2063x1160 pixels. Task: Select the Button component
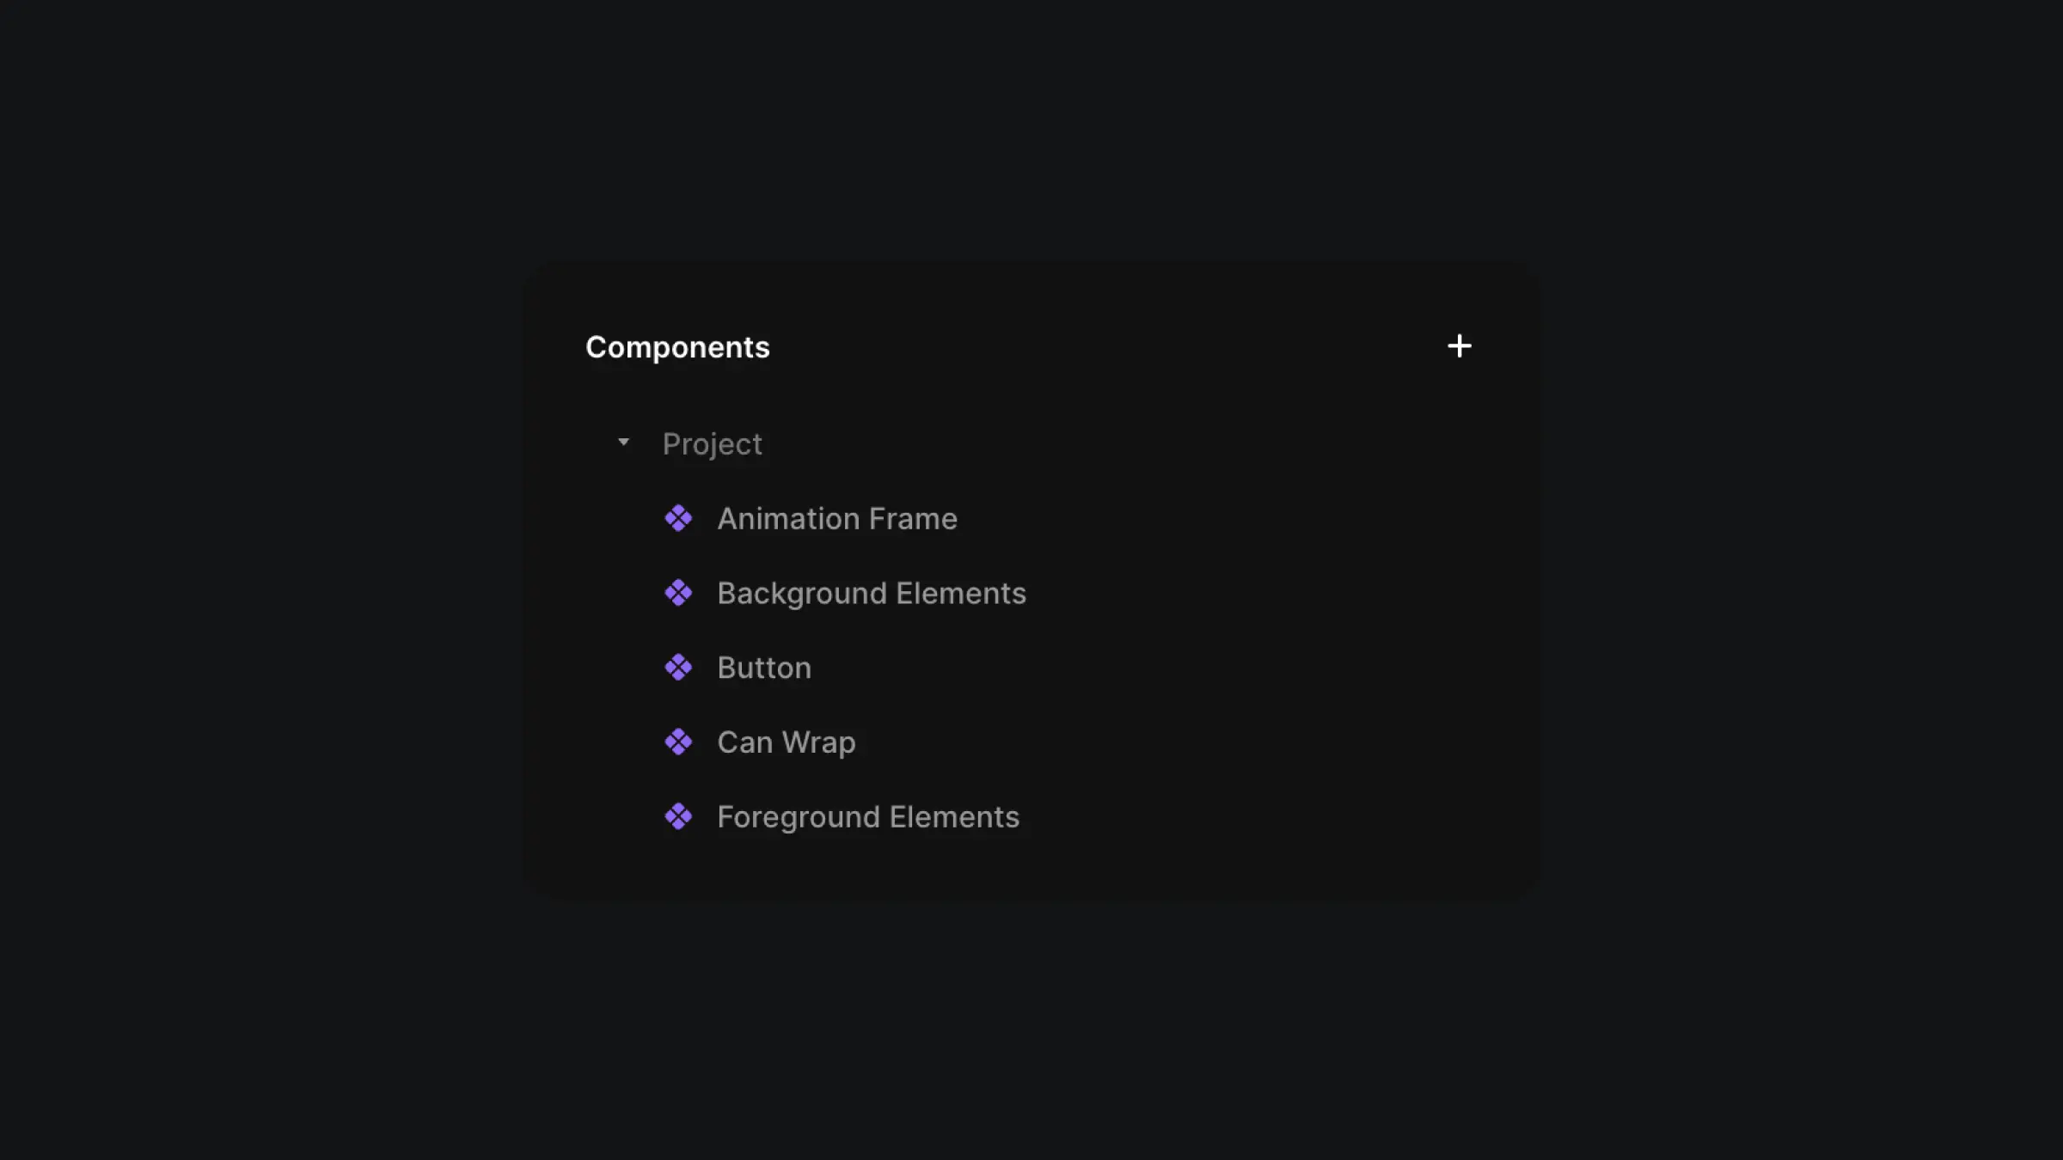coord(763,667)
